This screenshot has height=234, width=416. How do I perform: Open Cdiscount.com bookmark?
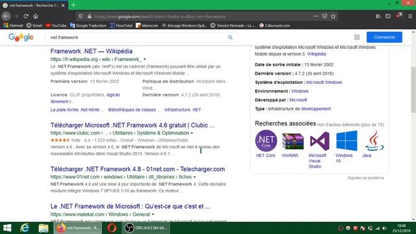pyautogui.click(x=274, y=25)
